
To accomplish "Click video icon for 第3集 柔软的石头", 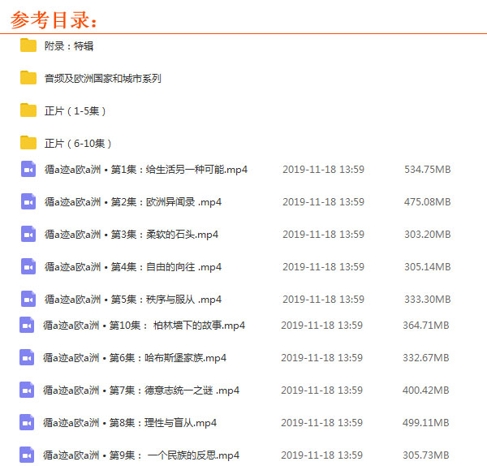I will 28,234.
